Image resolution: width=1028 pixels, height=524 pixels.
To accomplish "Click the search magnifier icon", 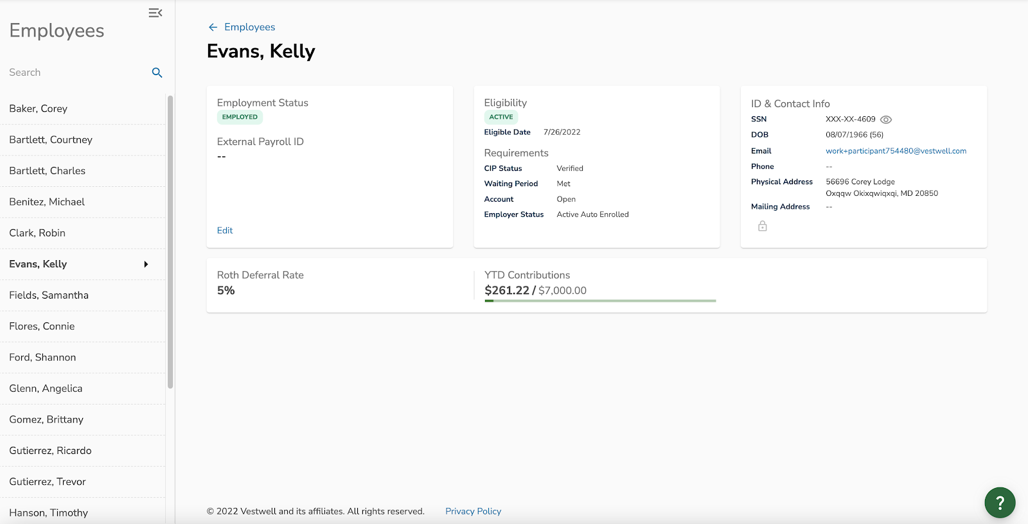I will tap(157, 73).
